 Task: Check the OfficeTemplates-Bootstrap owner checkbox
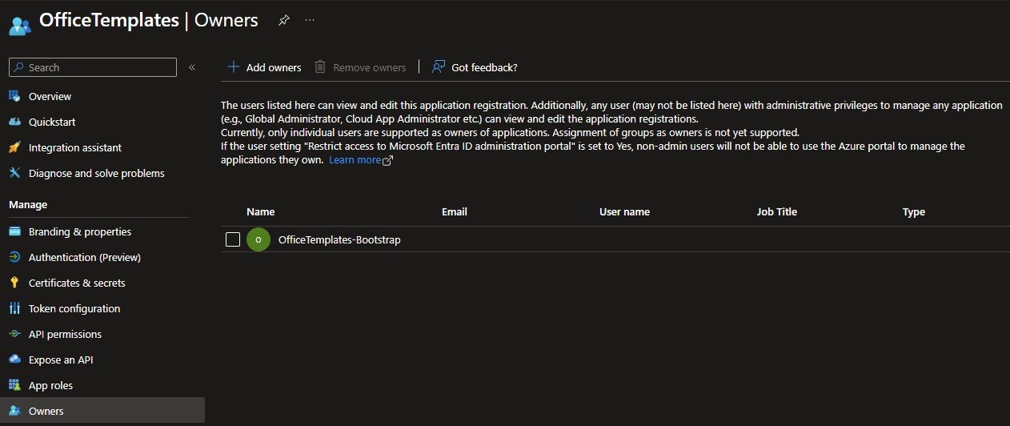click(x=233, y=239)
